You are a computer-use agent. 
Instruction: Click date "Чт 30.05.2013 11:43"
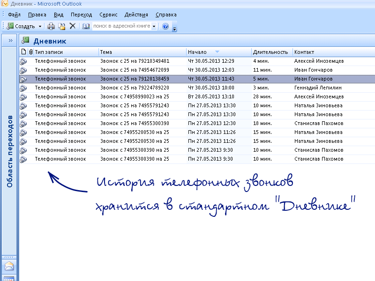tap(211, 79)
